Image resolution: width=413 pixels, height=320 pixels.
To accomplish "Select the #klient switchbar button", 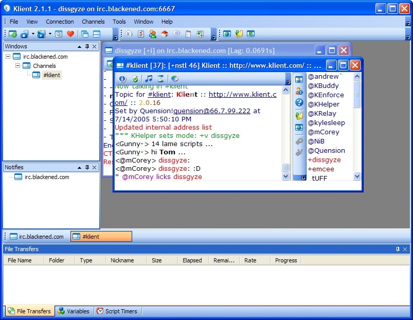I will (x=101, y=237).
